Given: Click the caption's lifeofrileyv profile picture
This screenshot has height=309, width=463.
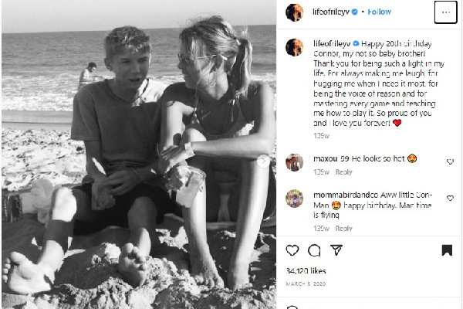Looking at the screenshot, I should click(294, 47).
